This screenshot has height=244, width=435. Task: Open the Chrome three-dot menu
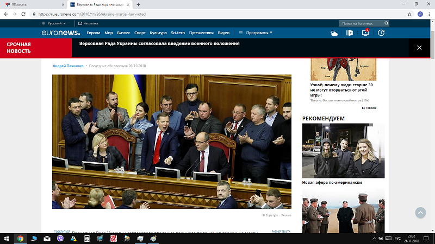point(429,14)
